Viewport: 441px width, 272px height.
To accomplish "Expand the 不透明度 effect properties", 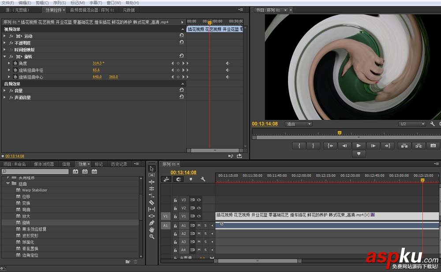I will pyautogui.click(x=4, y=43).
